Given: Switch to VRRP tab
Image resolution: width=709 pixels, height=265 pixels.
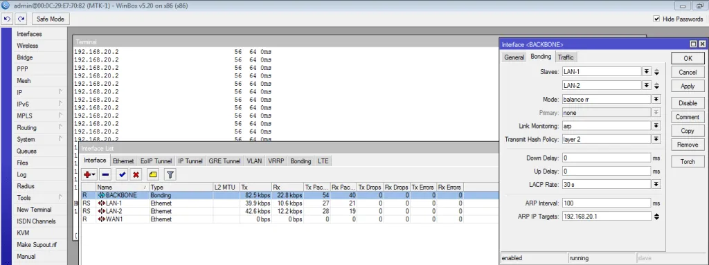Looking at the screenshot, I should 276,161.
